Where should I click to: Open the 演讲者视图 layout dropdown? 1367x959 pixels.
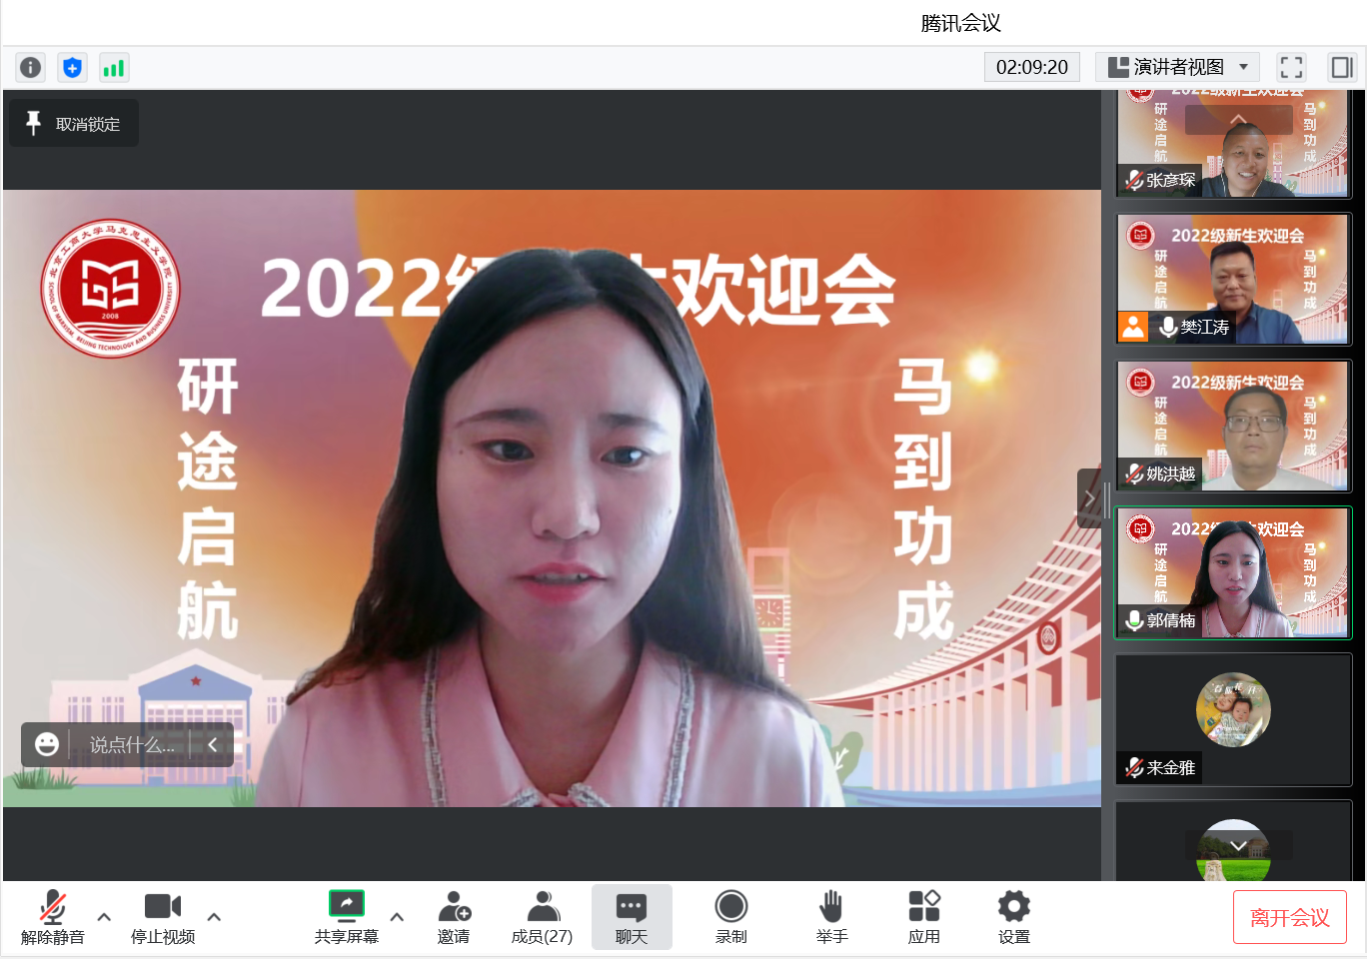[1177, 67]
